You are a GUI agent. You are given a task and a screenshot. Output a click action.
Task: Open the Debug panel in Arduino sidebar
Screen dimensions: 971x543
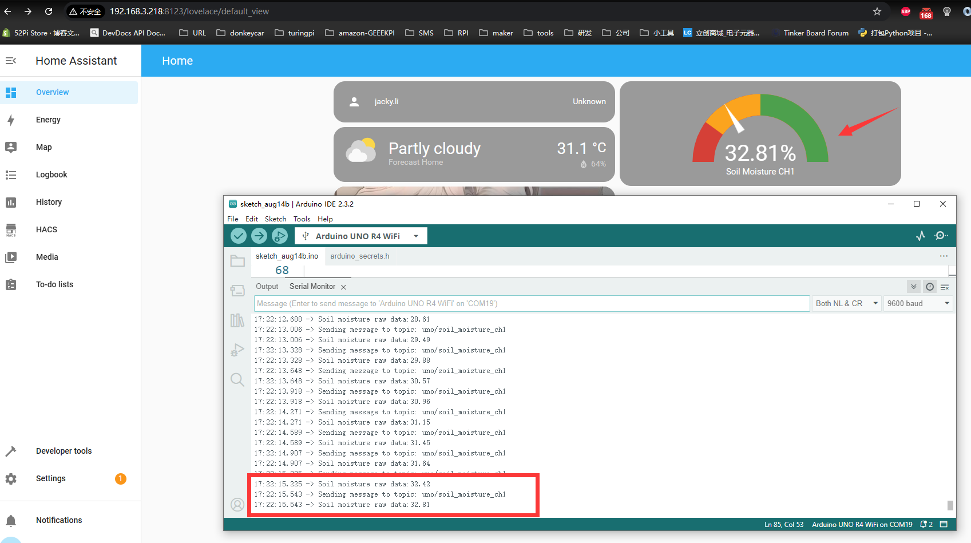(x=237, y=350)
